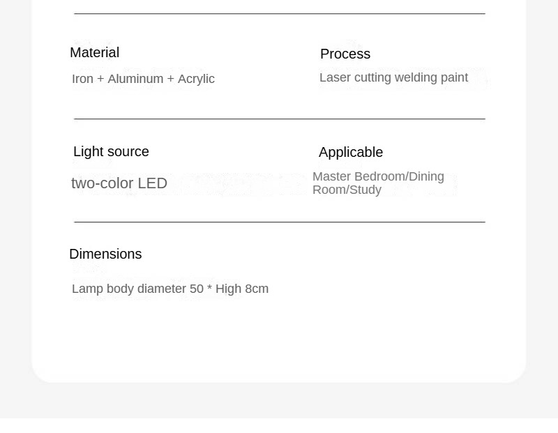This screenshot has height=433, width=558.
Task: Click the word Aluminum in materials
Action: (135, 79)
